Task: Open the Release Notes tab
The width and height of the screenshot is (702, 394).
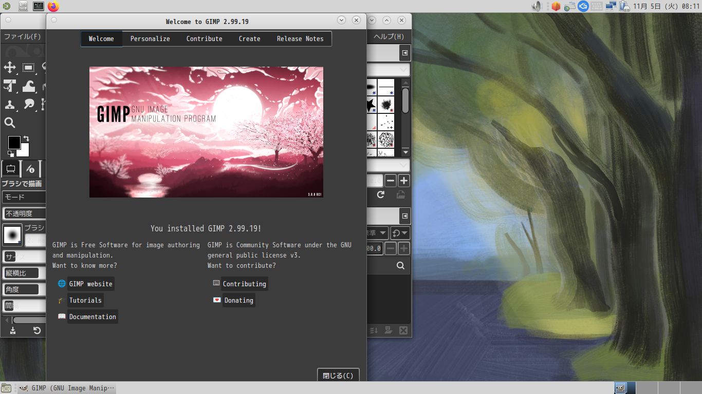Action: click(x=300, y=39)
